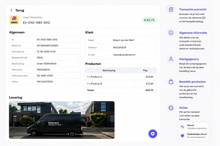Click Id value in Algemeen table
Screen dimensions: 220x146
47,40
